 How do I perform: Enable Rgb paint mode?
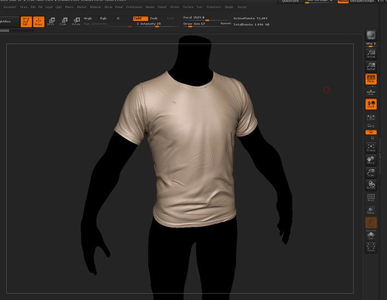coord(107,19)
